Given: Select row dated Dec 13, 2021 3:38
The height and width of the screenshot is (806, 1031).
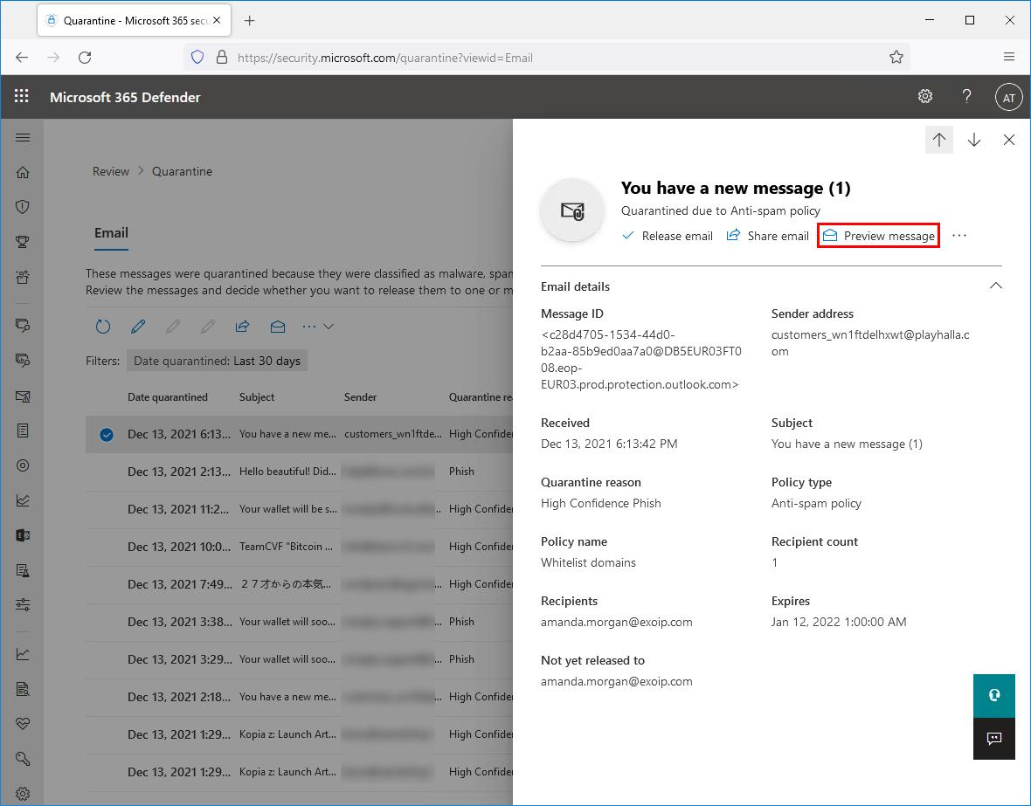Looking at the screenshot, I should point(299,621).
